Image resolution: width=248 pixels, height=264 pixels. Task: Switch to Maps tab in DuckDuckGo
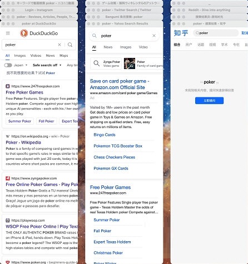pos(64,56)
